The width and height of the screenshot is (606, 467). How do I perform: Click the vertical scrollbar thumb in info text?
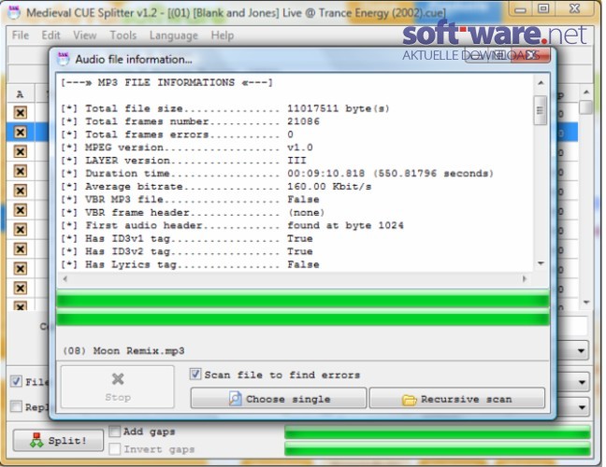click(541, 110)
